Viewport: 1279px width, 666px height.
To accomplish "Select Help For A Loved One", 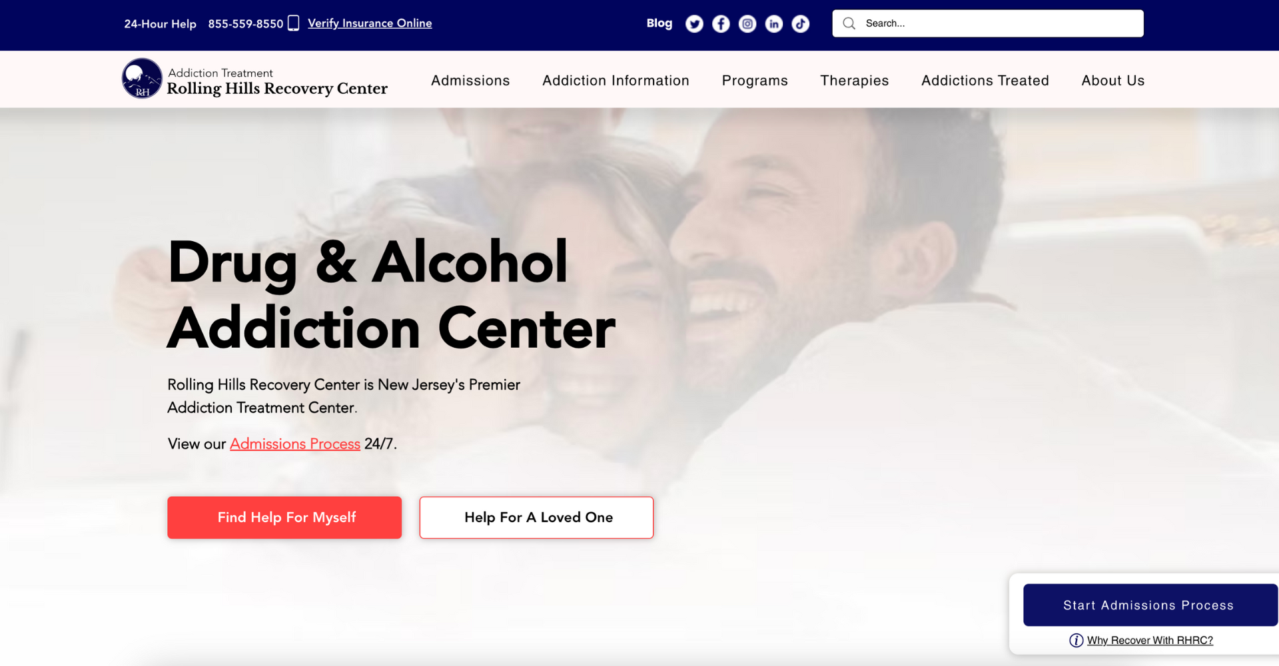I will (x=536, y=517).
